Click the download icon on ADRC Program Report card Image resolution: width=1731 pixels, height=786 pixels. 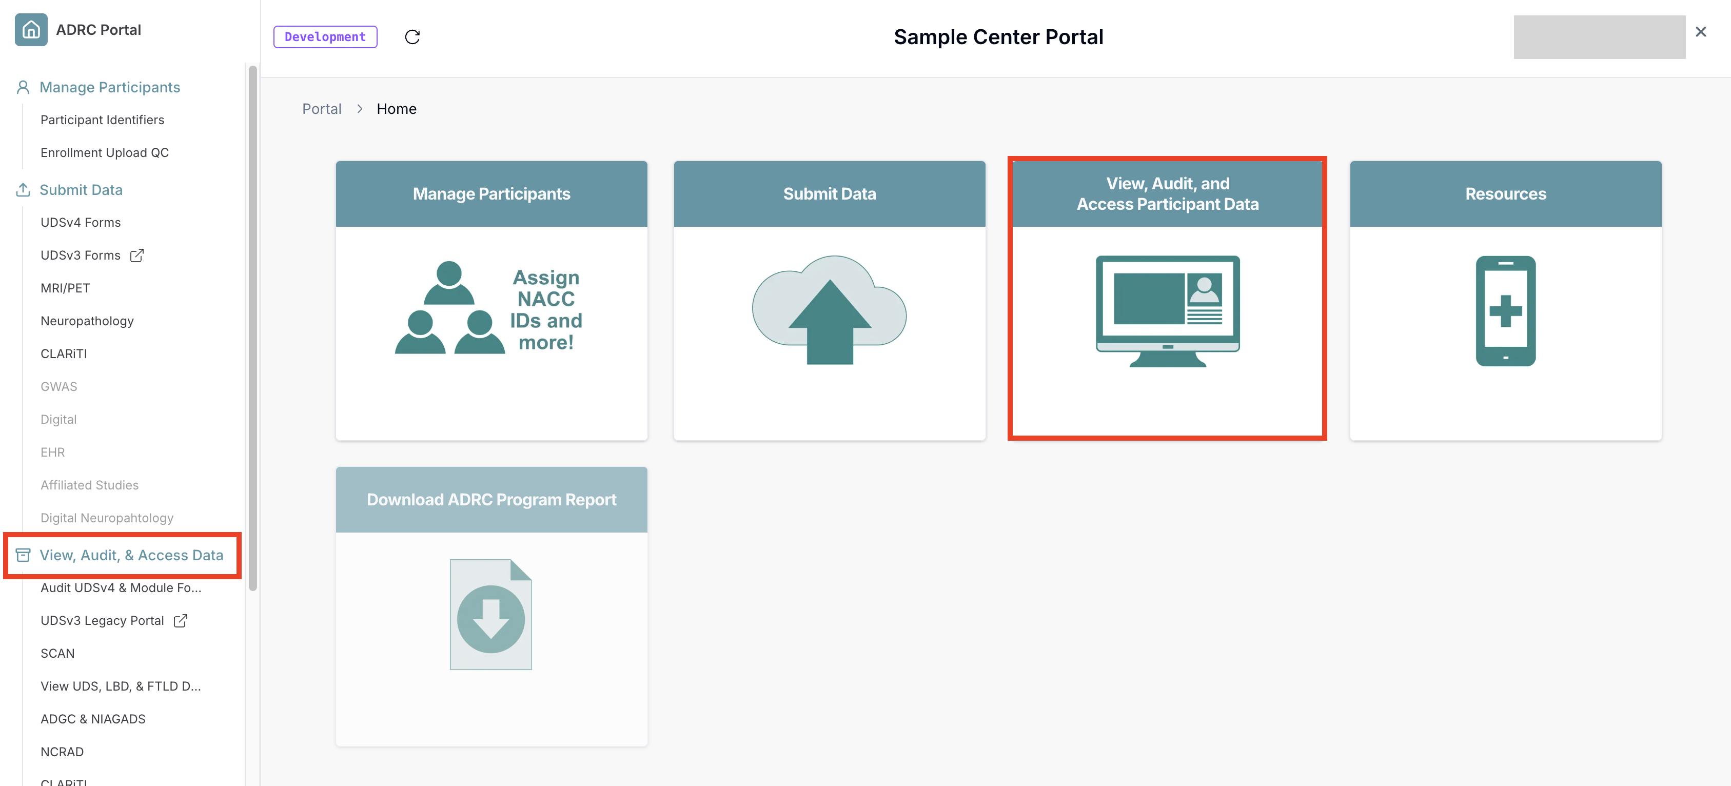[x=490, y=613]
